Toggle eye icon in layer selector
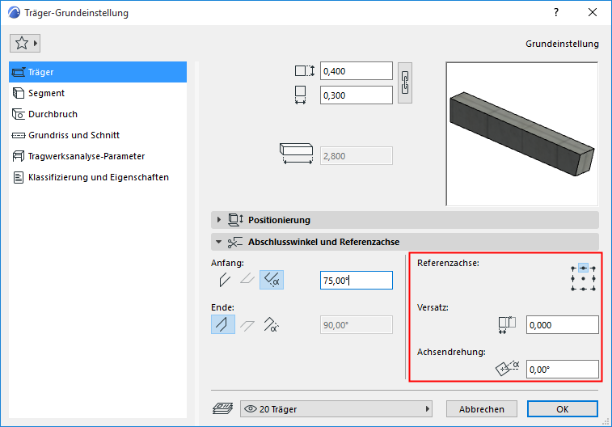 point(250,408)
